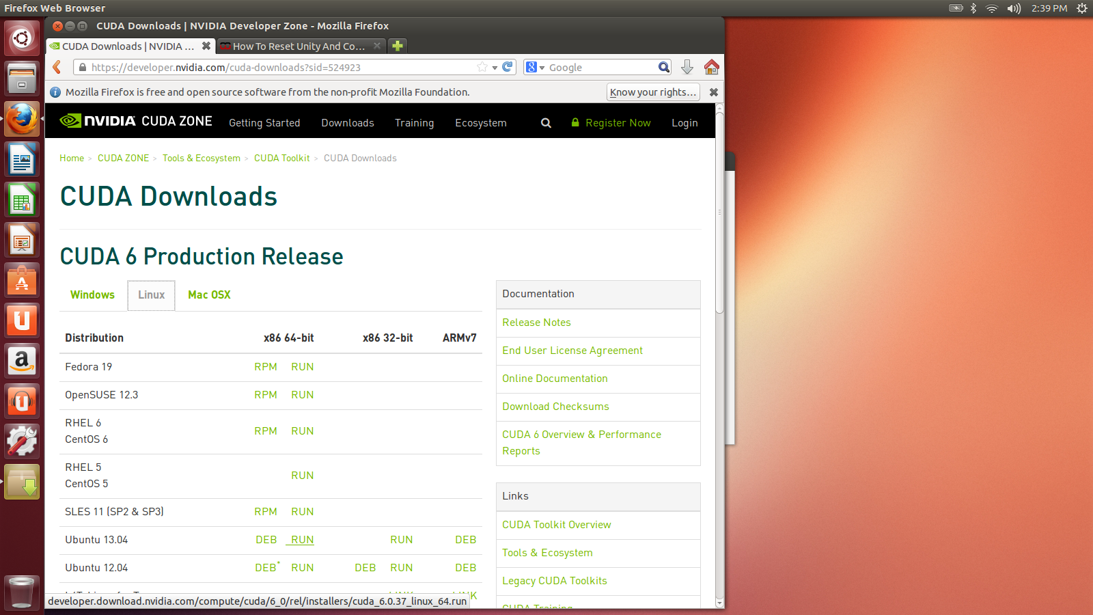Open Legacy CUDA Toolkits link
The image size is (1093, 615).
coord(555,581)
